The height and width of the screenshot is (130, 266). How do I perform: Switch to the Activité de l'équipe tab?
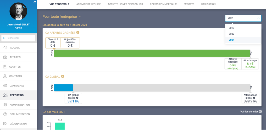88,4
